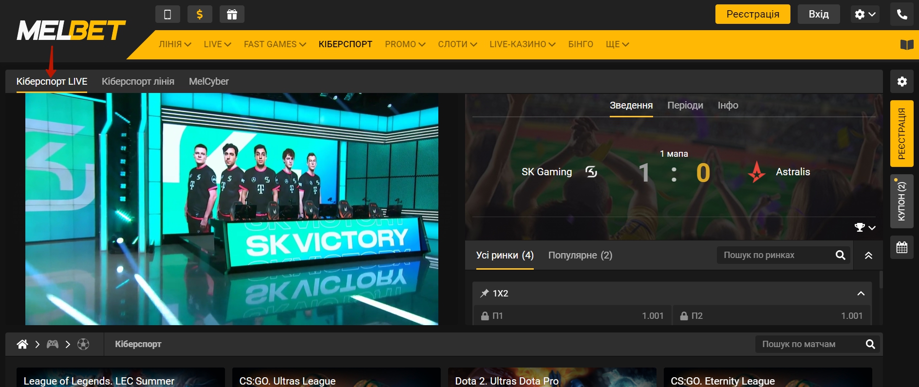This screenshot has width=919, height=387.
Task: Open the calendar icon in right sidebar
Action: pyautogui.click(x=902, y=247)
